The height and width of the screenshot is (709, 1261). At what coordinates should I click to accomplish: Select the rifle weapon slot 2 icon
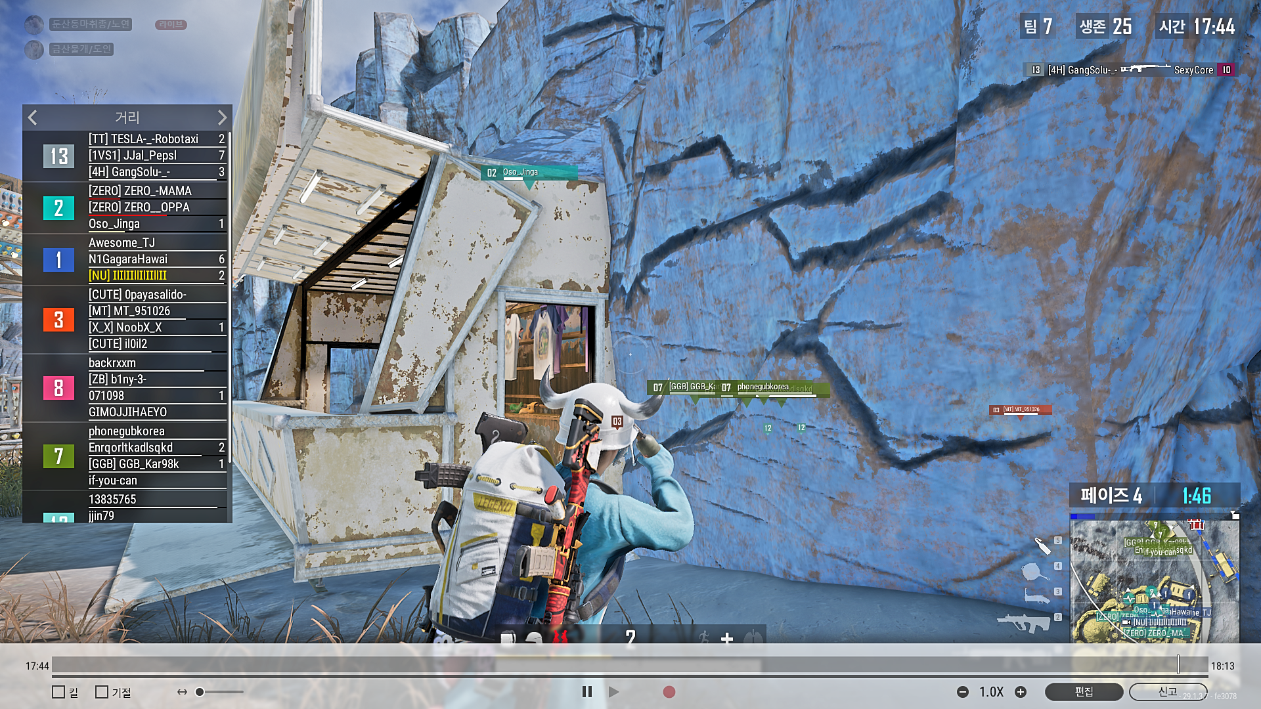coord(1023,622)
